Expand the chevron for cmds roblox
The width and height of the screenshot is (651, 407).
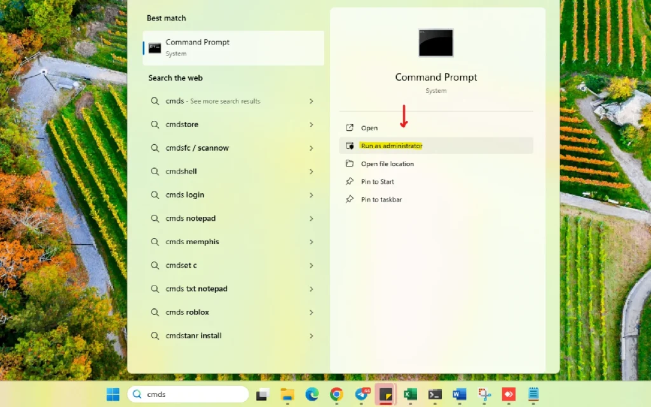(x=311, y=312)
